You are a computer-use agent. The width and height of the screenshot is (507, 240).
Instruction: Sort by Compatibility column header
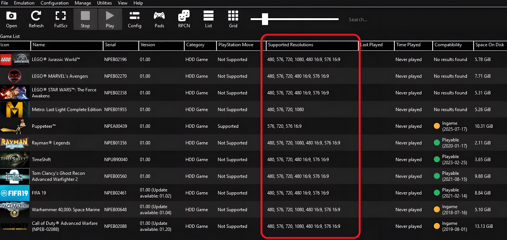[453, 45]
